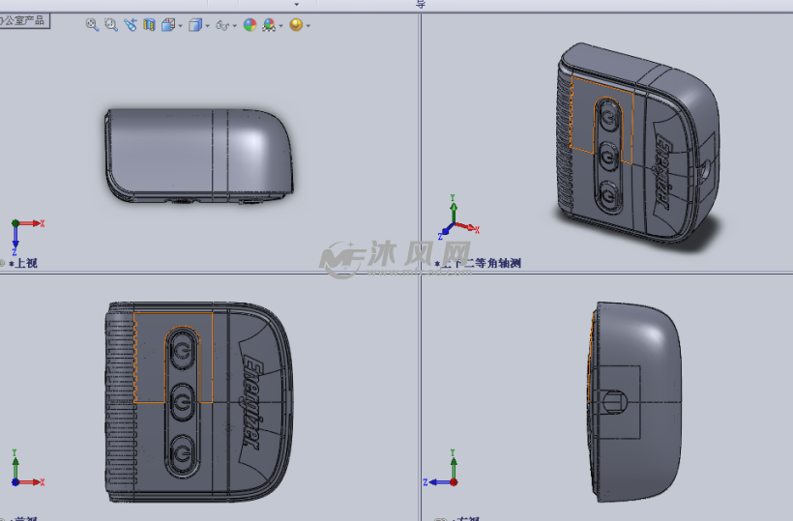This screenshot has width=793, height=521.
Task: Click the Edit Appearance color ball
Action: pyautogui.click(x=250, y=25)
